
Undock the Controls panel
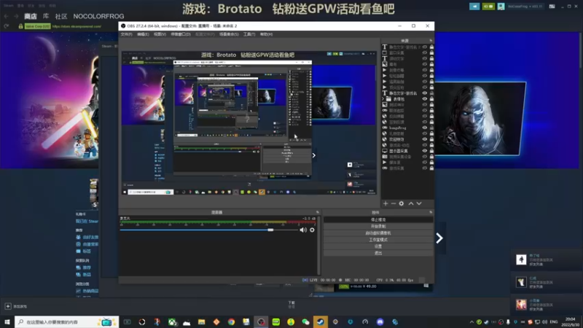tap(431, 212)
